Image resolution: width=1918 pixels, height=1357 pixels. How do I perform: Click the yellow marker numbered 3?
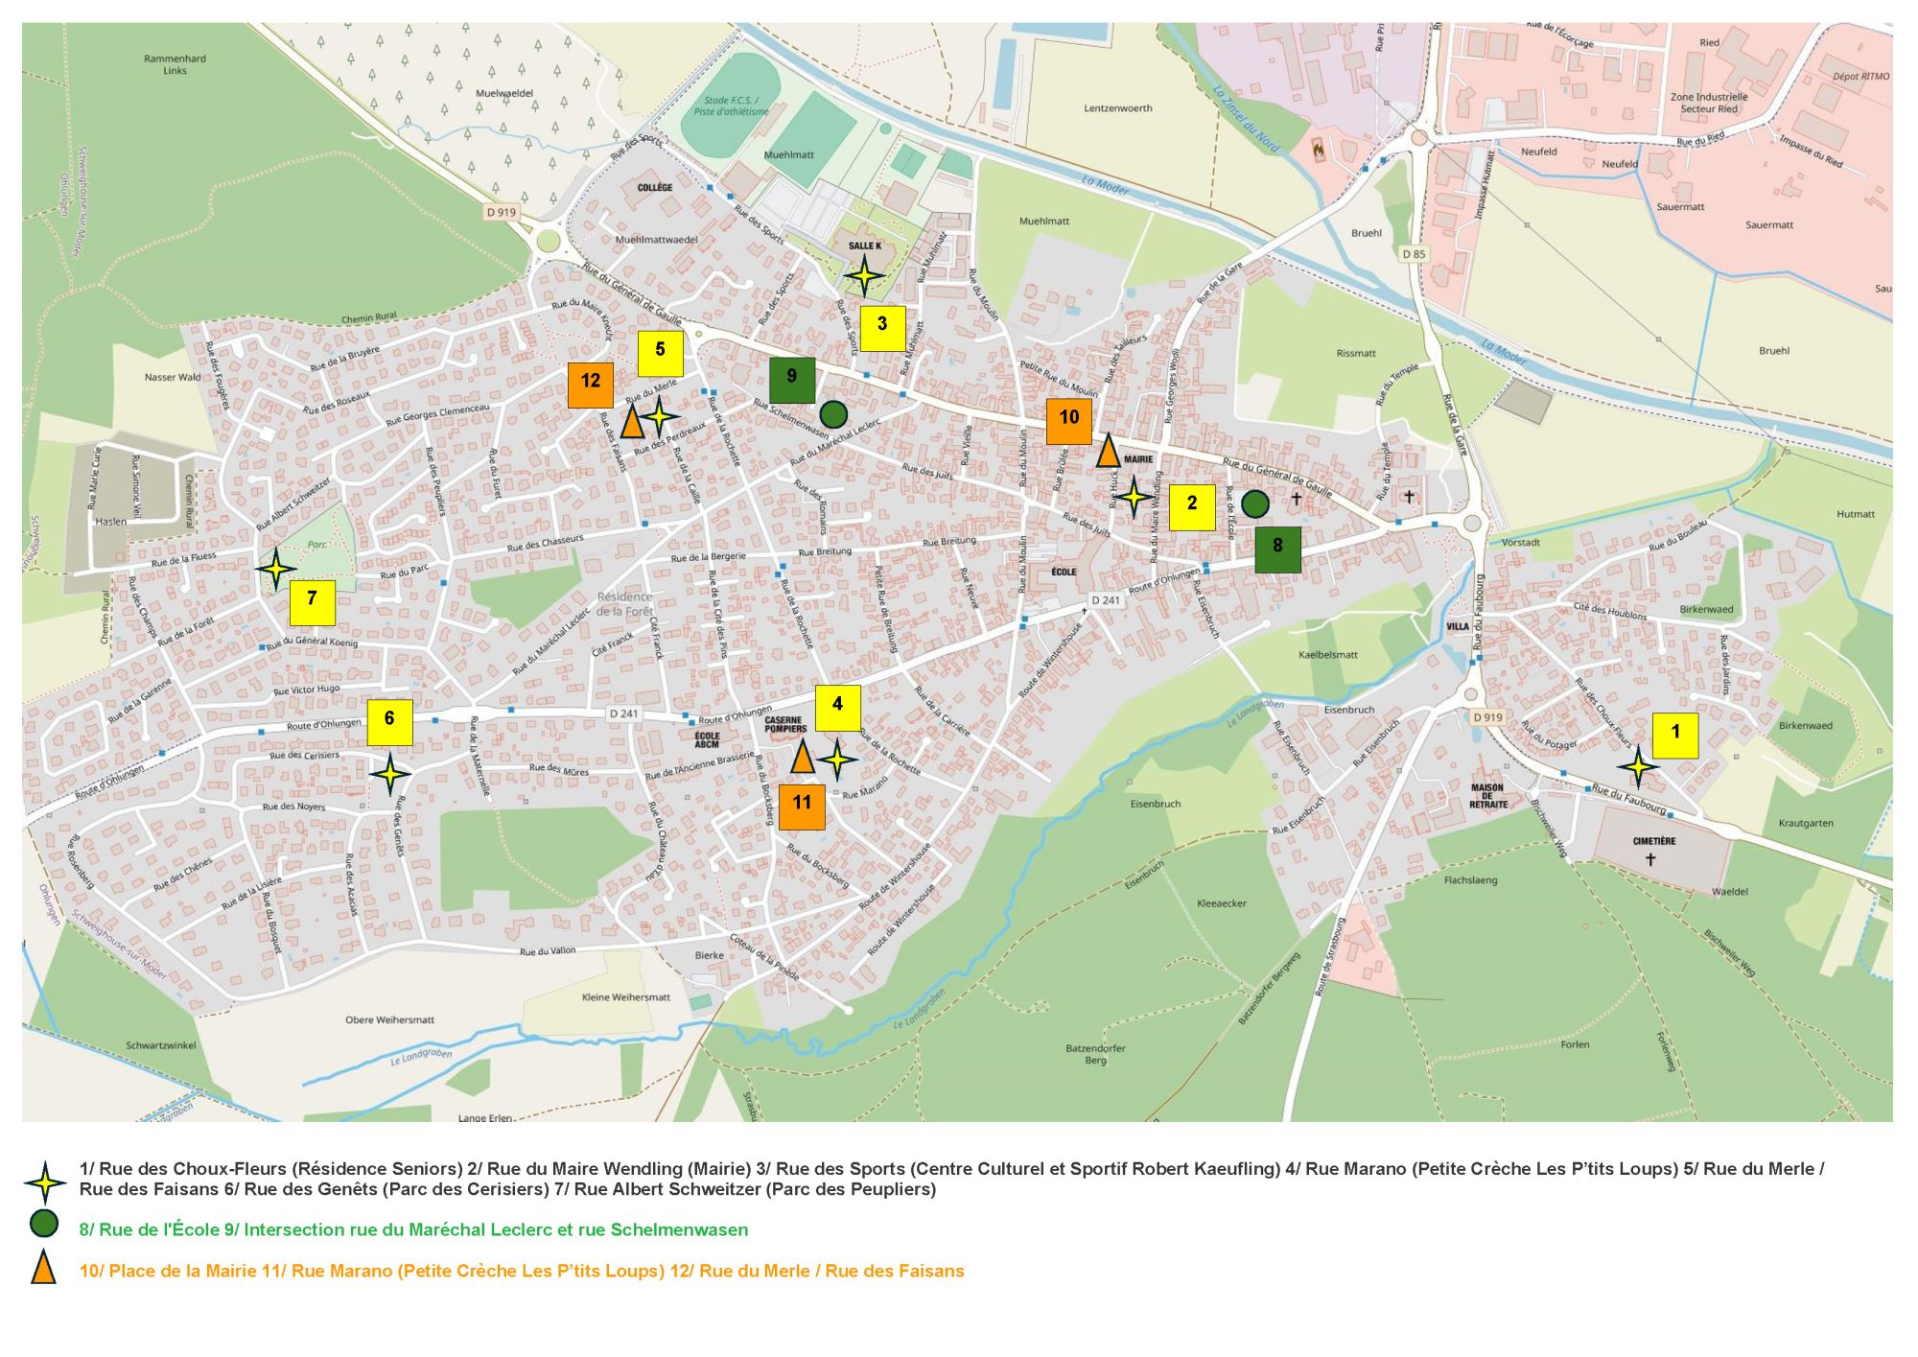pos(882,328)
